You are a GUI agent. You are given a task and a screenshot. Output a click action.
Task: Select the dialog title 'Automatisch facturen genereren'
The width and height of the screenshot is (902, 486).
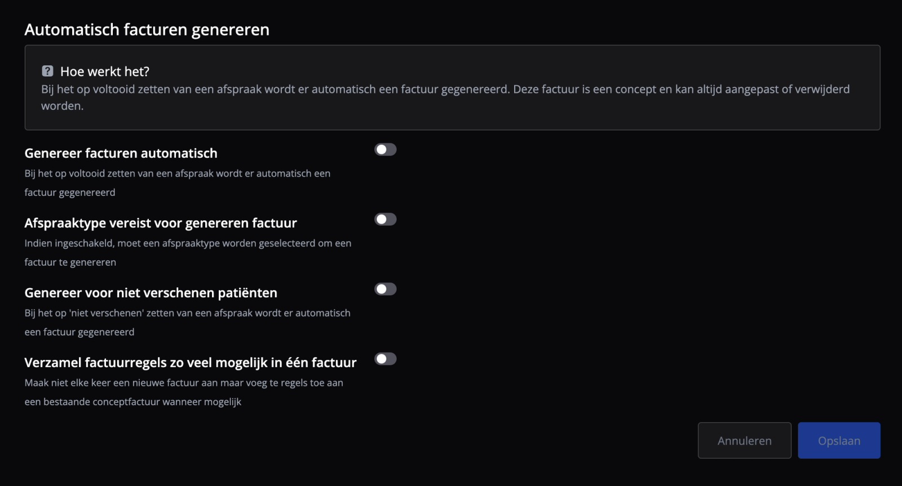click(x=147, y=29)
